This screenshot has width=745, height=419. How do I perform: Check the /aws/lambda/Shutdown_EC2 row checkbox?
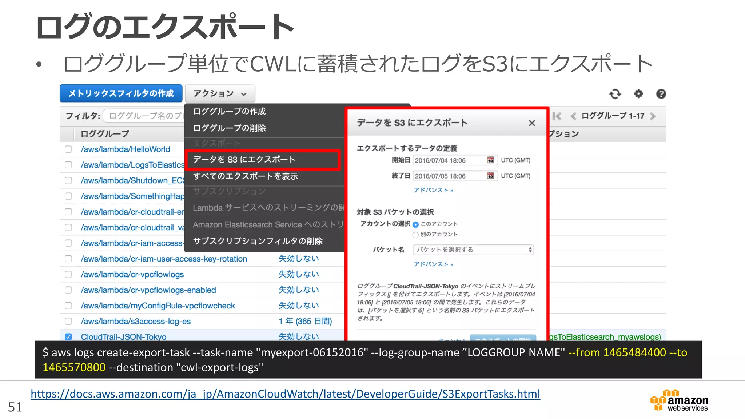click(68, 180)
